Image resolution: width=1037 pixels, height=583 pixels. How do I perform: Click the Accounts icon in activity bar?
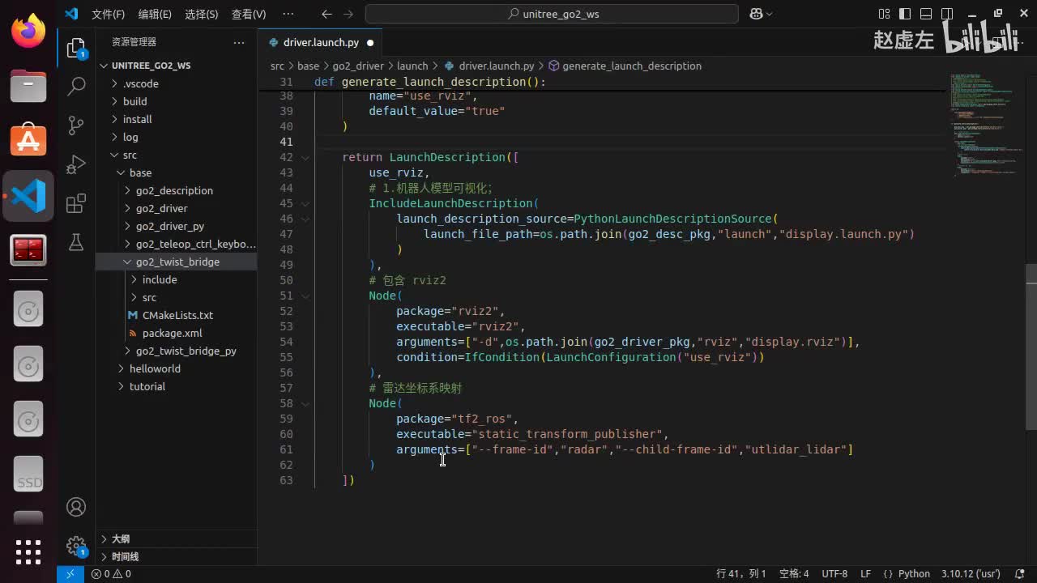[x=76, y=508]
